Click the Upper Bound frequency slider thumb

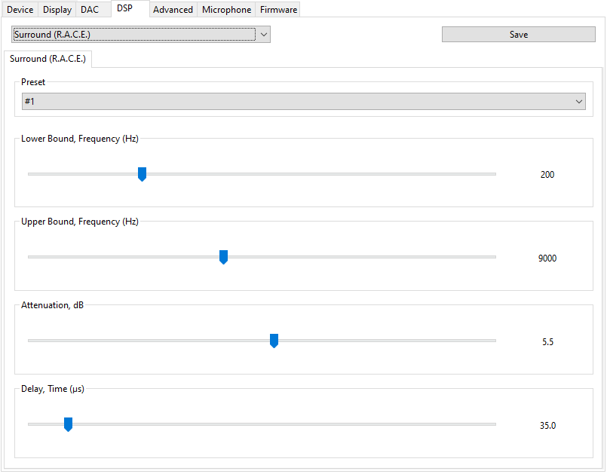pyautogui.click(x=223, y=258)
